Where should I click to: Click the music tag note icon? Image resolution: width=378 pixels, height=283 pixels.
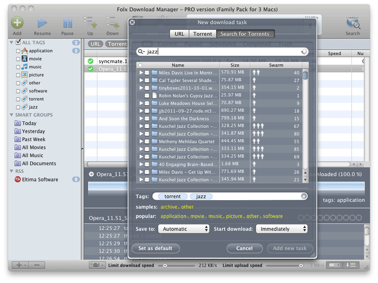click(24, 67)
